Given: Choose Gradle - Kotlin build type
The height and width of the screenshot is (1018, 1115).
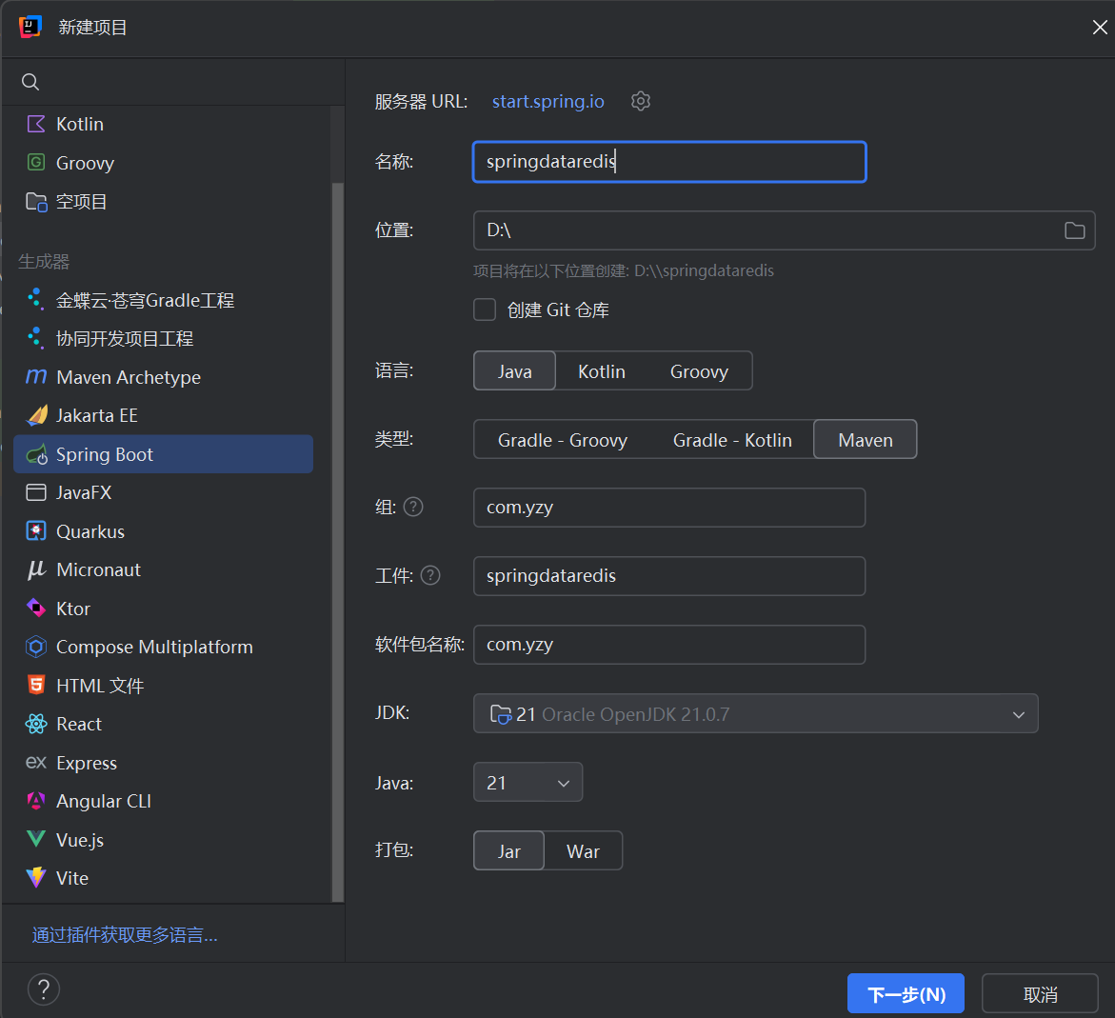Looking at the screenshot, I should coord(732,440).
